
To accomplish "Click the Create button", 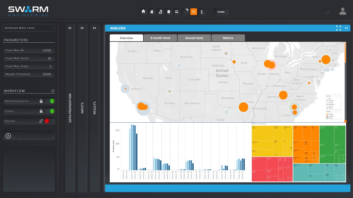I will coord(221,12).
